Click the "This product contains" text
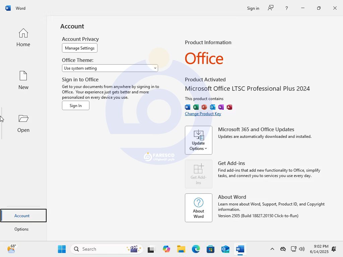This screenshot has height=257, width=343. 204,99
